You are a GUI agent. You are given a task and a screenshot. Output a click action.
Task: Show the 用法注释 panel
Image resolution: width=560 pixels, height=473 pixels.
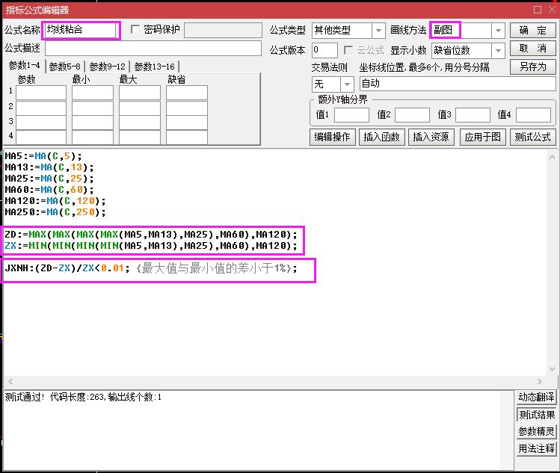point(537,449)
